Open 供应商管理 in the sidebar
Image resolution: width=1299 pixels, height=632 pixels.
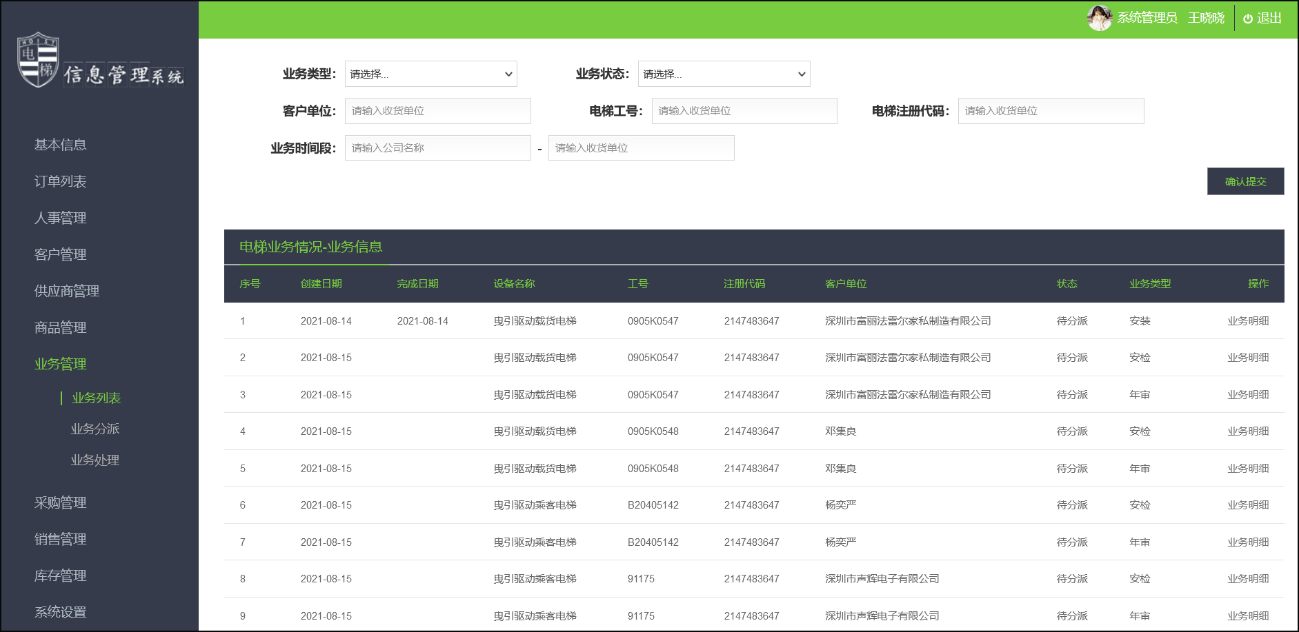tap(67, 291)
